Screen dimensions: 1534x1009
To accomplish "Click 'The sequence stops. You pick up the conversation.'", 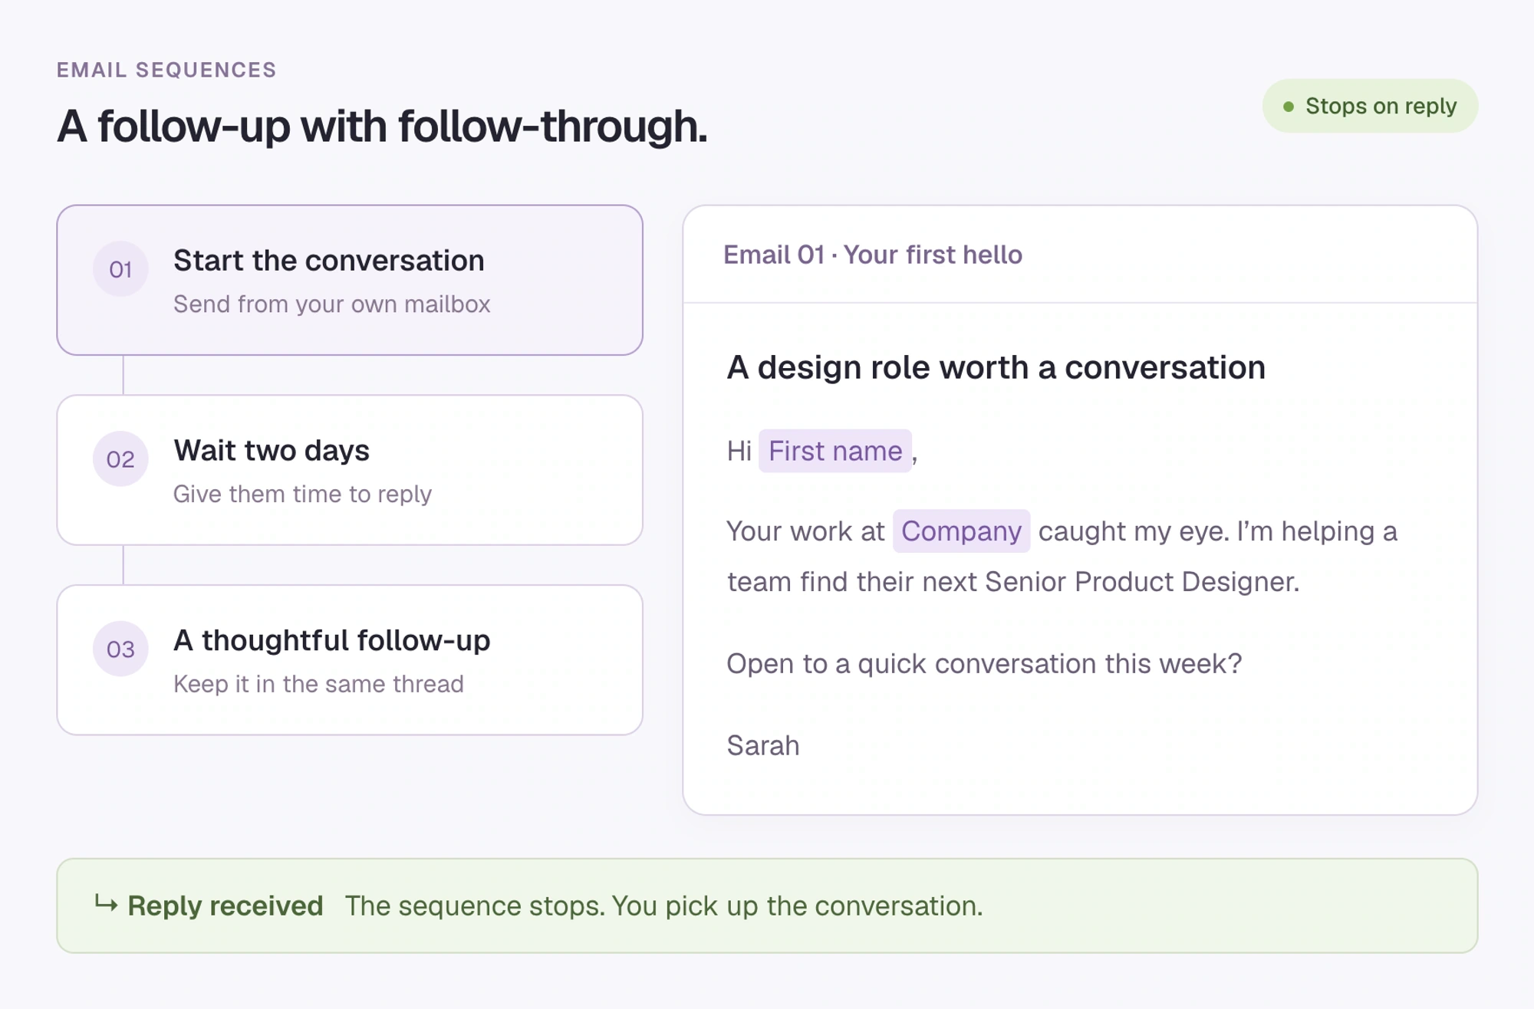I will [x=663, y=905].
